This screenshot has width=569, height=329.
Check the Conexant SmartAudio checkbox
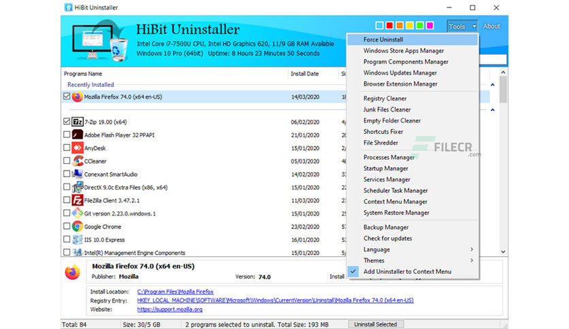click(x=67, y=173)
